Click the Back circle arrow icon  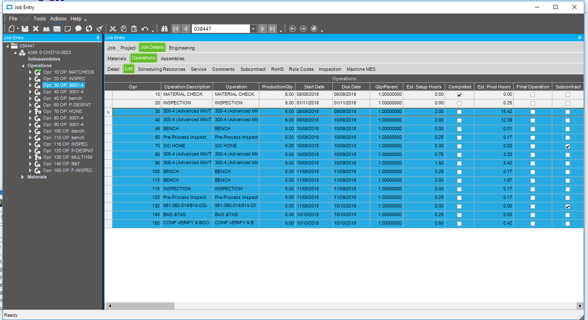click(x=293, y=29)
